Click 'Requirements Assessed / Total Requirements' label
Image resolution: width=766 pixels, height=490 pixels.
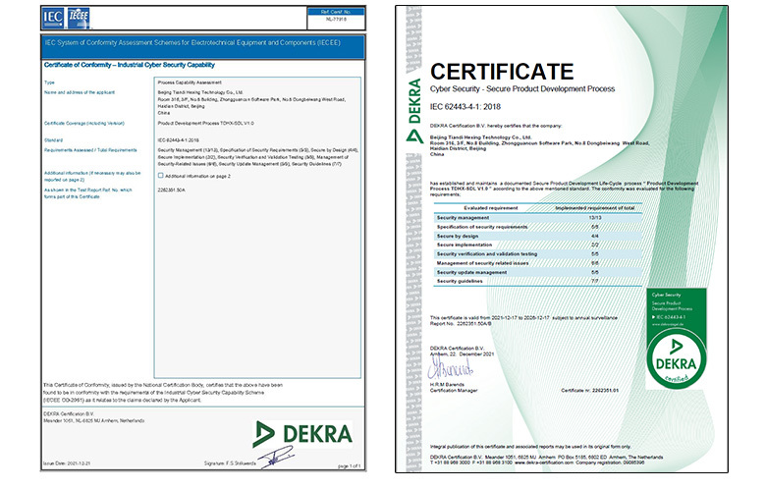point(90,150)
